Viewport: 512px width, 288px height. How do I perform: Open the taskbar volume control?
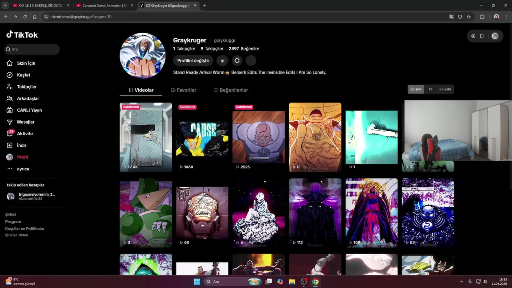tap(485, 282)
